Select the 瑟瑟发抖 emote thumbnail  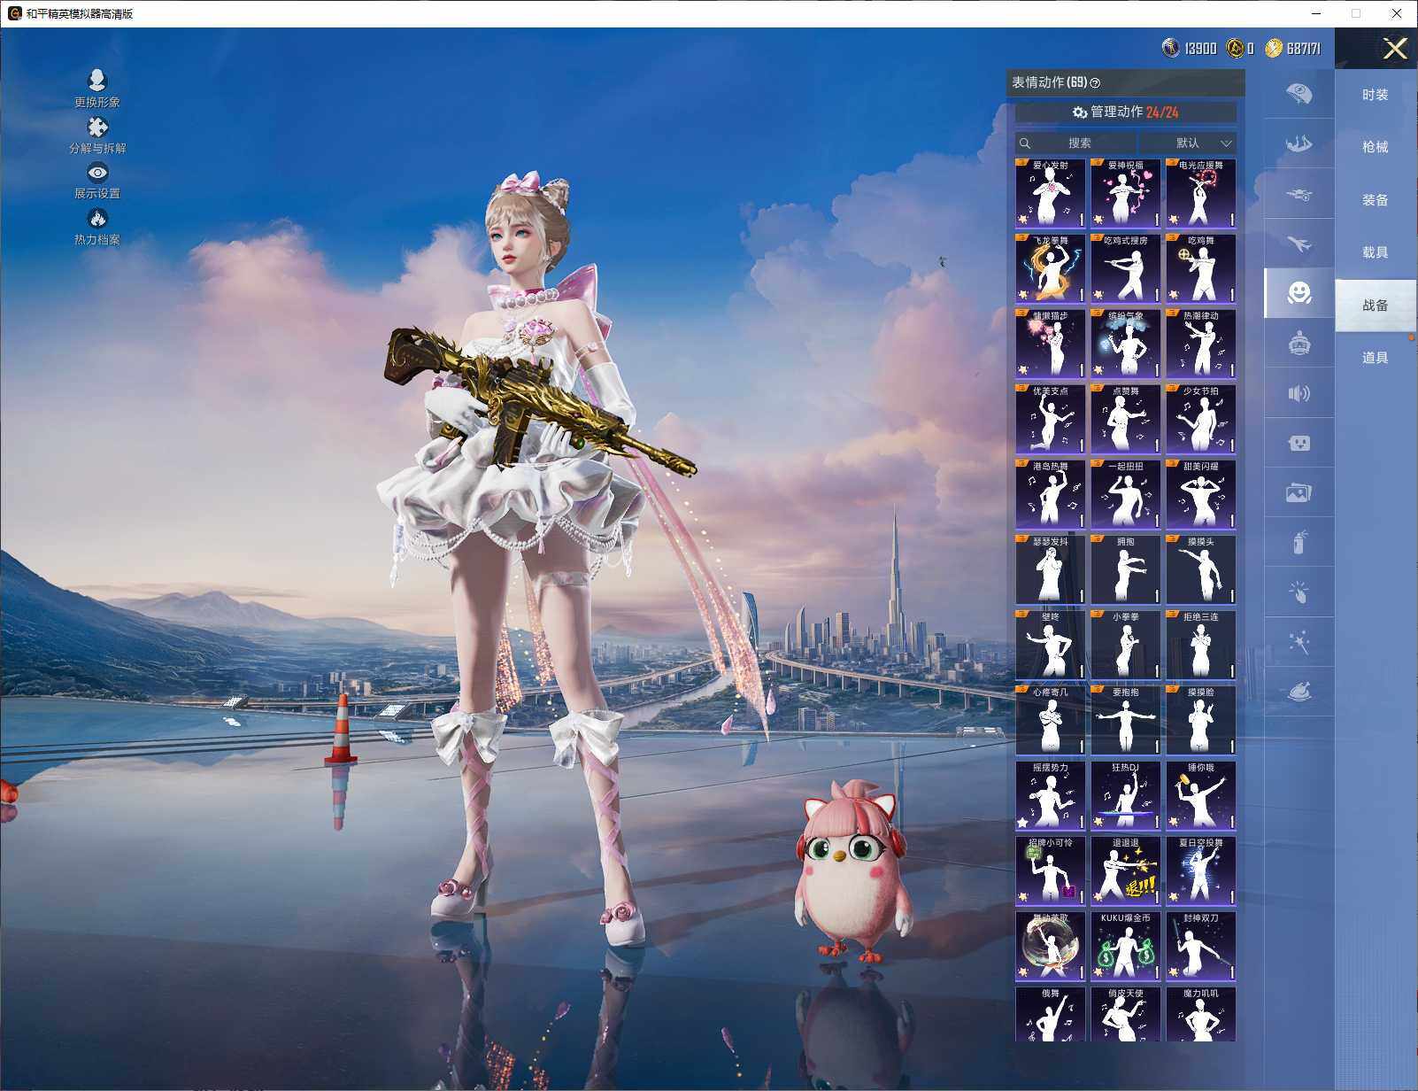coord(1051,570)
